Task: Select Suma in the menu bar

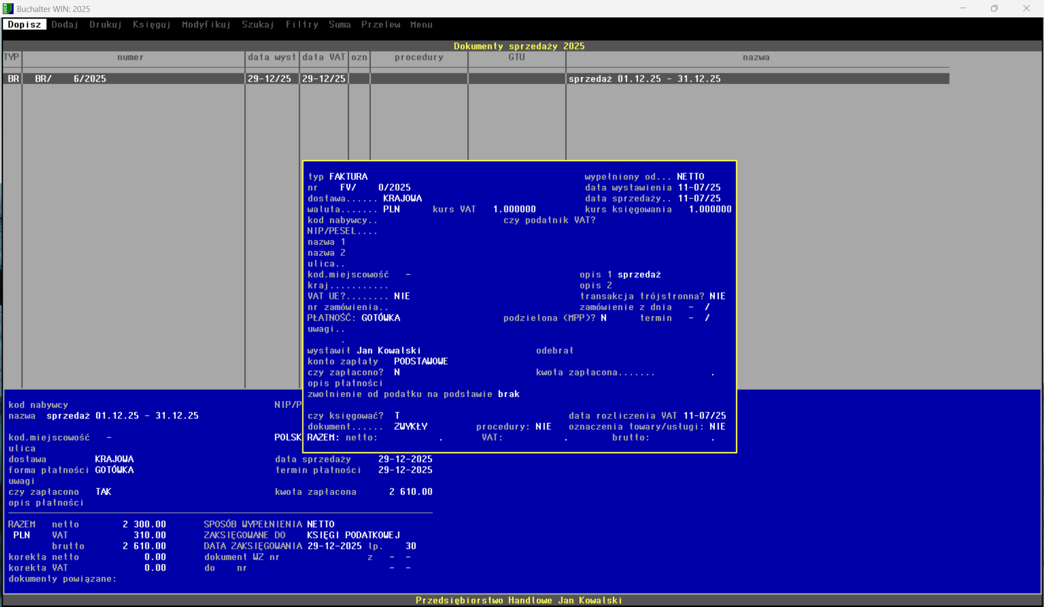Action: click(x=339, y=24)
